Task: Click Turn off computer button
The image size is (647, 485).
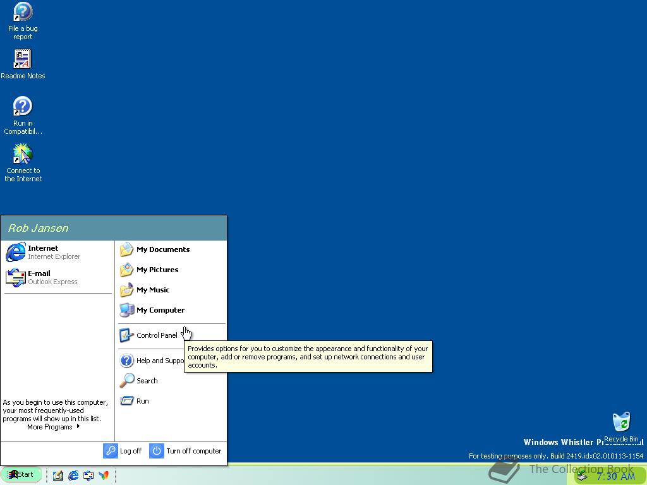Action: [x=185, y=451]
